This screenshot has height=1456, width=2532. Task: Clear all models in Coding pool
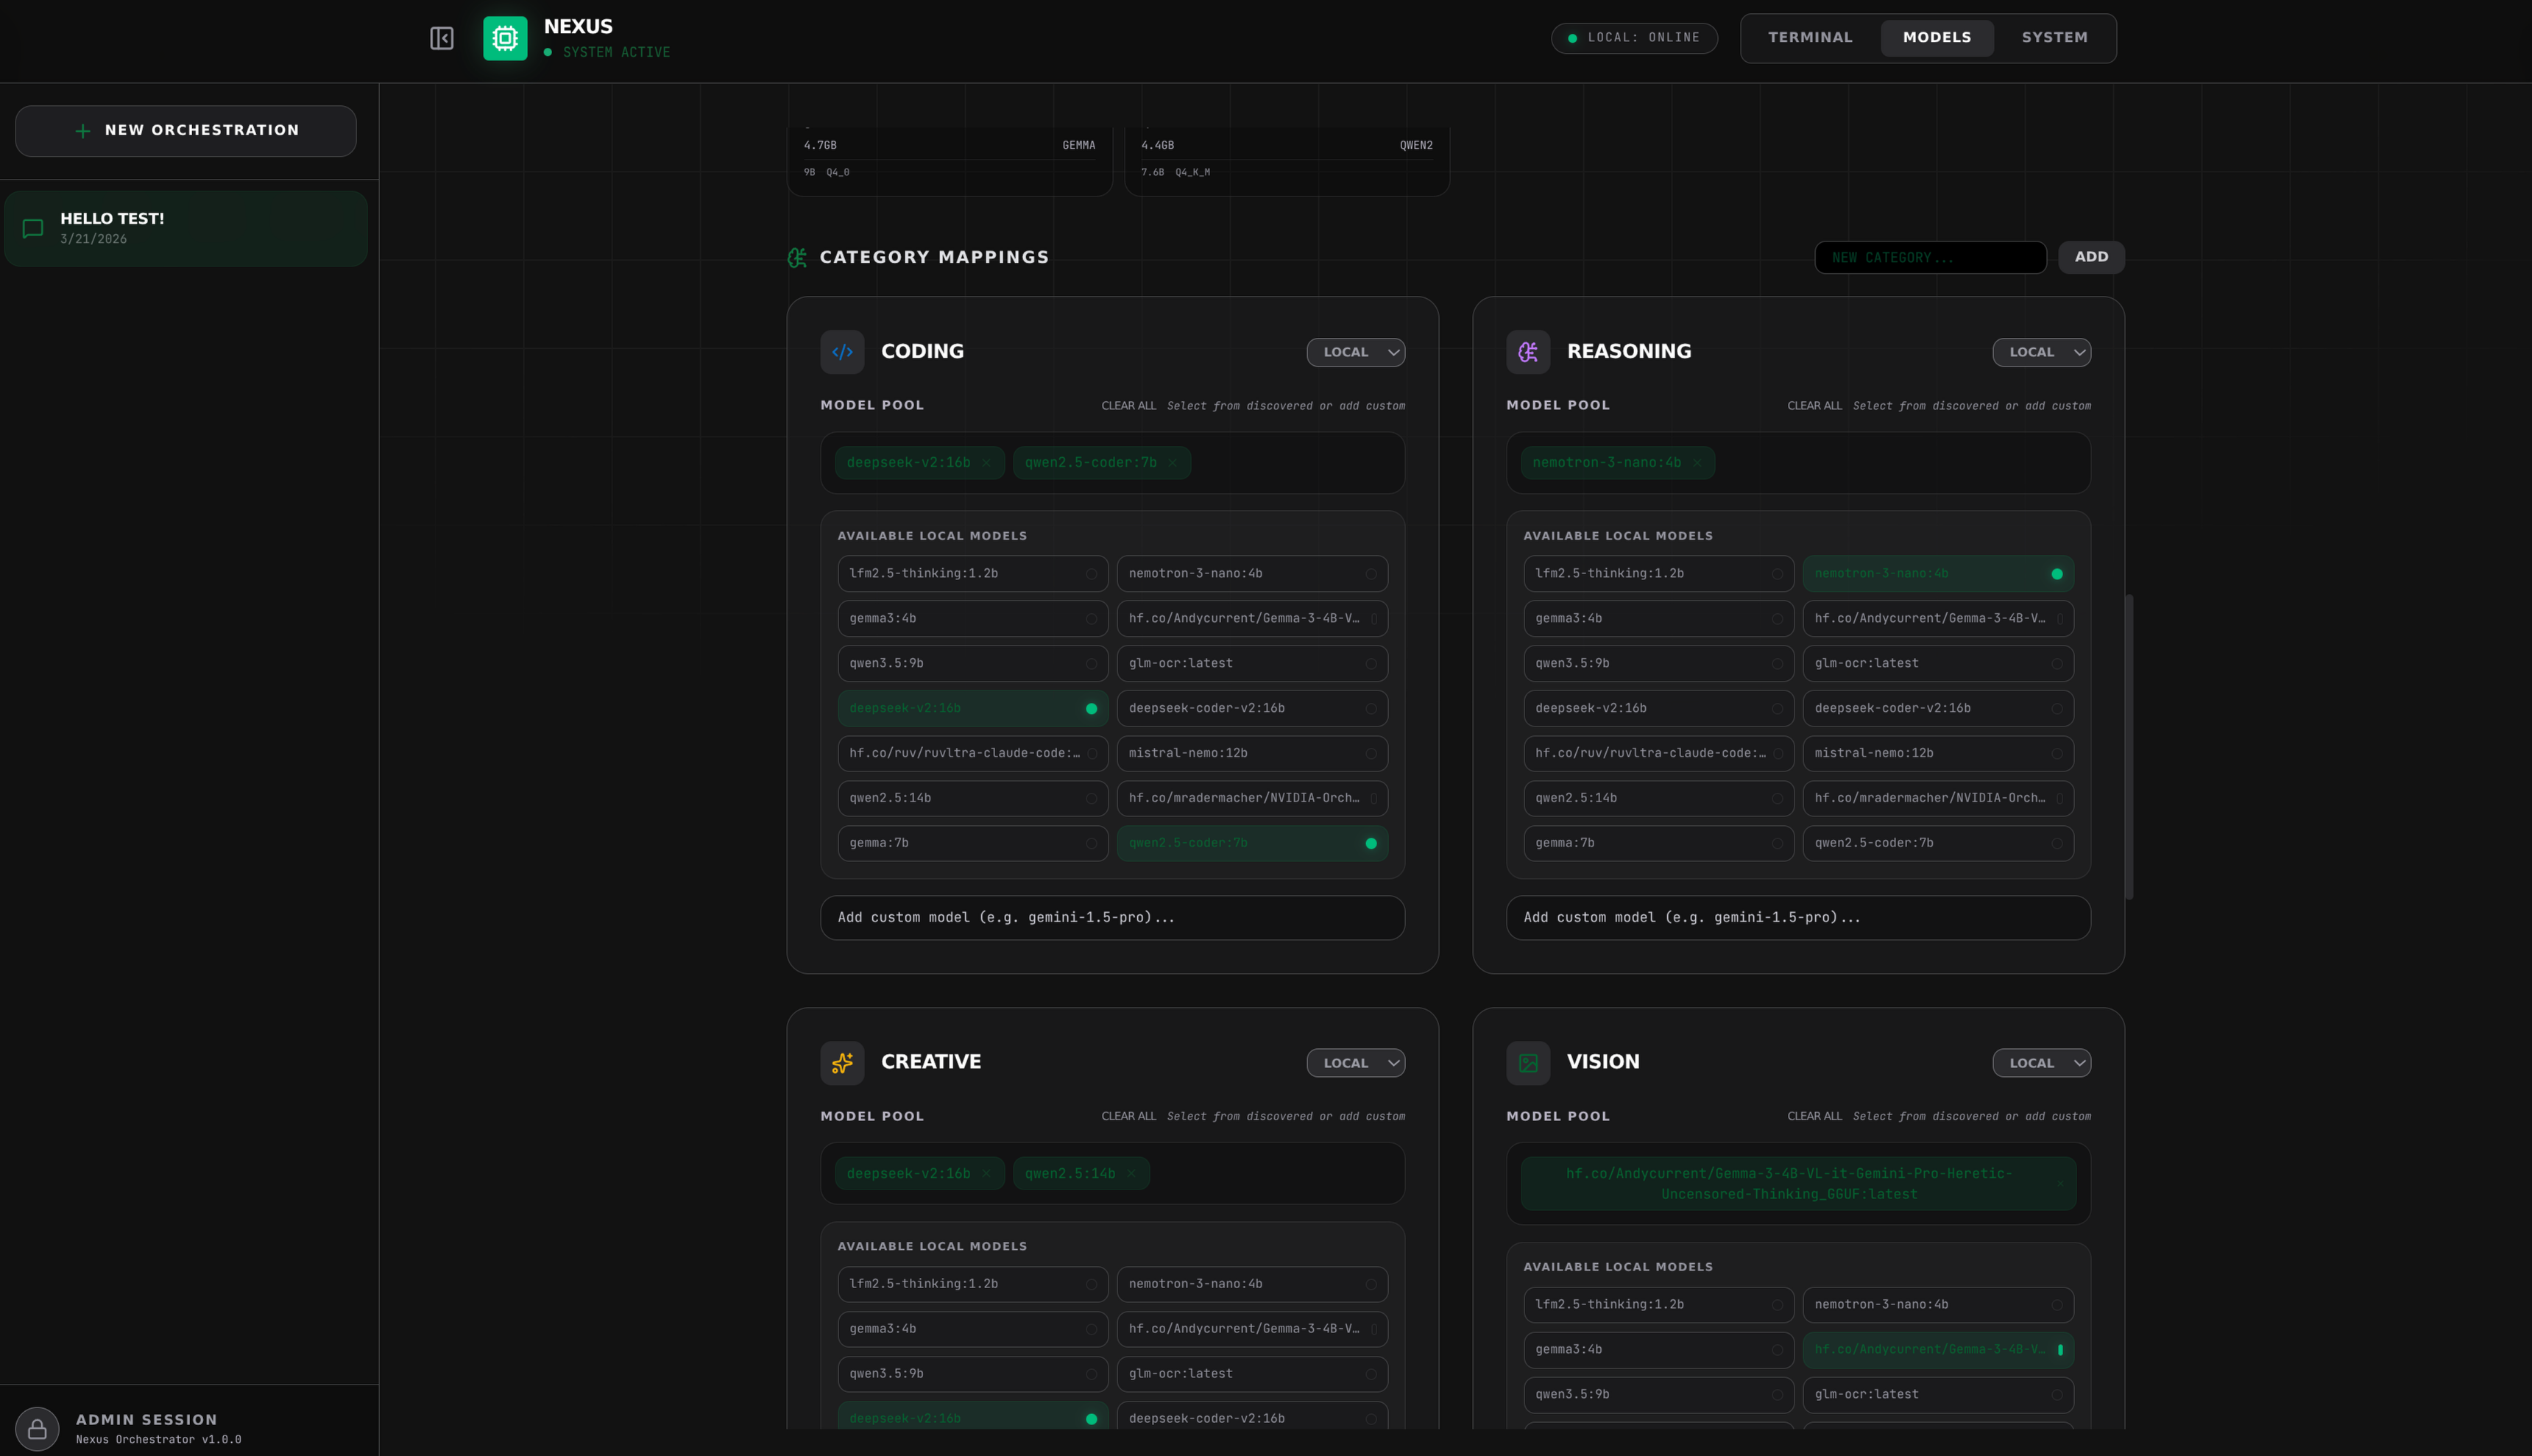pos(1128,406)
